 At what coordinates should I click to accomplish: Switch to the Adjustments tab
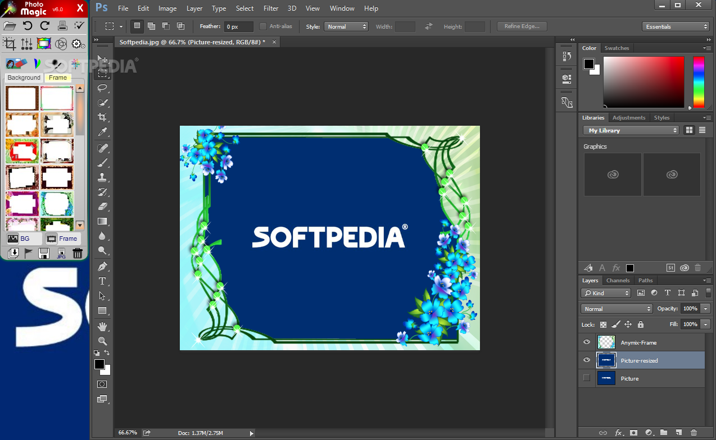629,117
